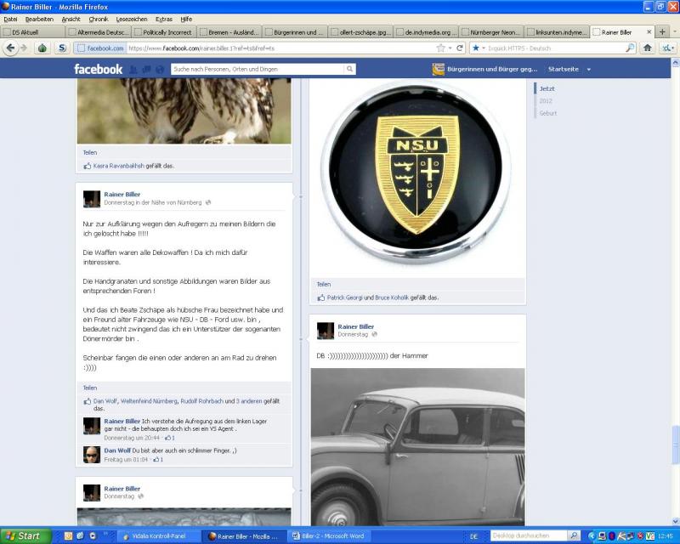680x544 pixels.
Task: Open the search engine selector dropdown
Action: pos(479,48)
